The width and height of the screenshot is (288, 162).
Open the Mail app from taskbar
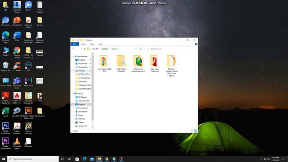(x=92, y=159)
